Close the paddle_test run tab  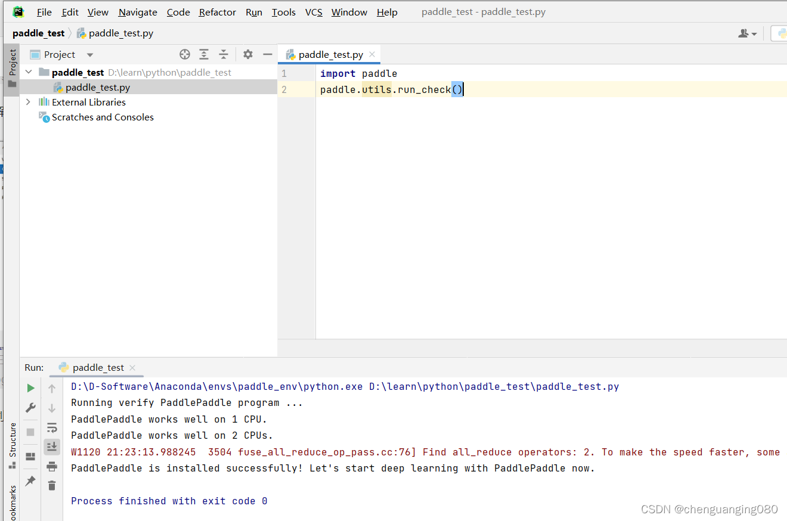click(x=132, y=368)
